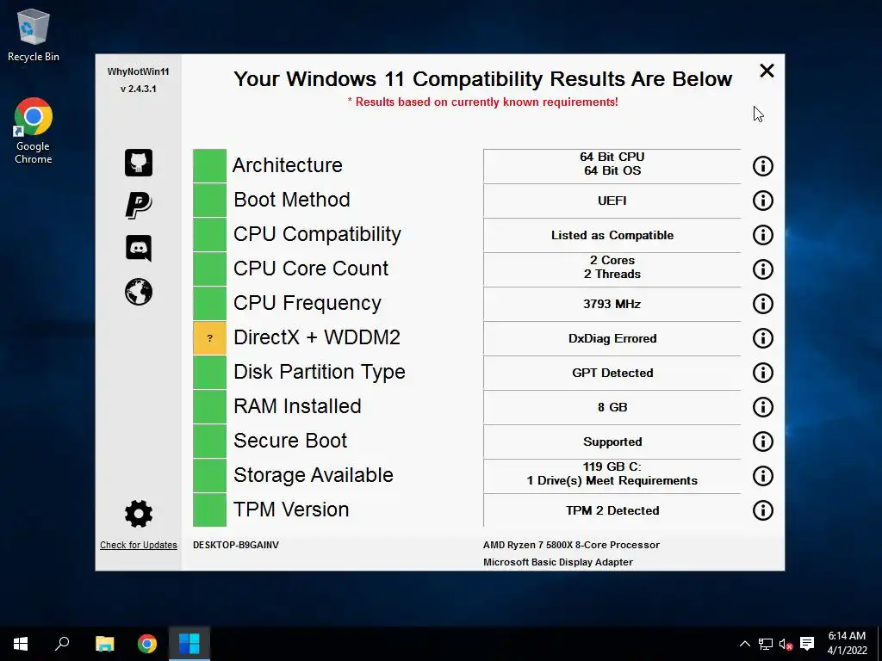The image size is (882, 661).
Task: Open the website globe icon
Action: [x=139, y=292]
